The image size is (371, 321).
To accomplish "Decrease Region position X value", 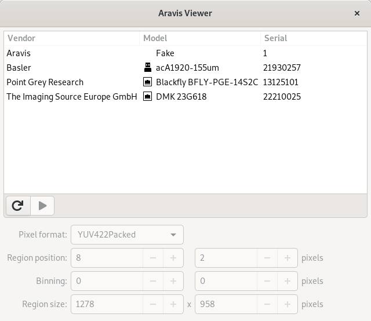I will click(153, 258).
